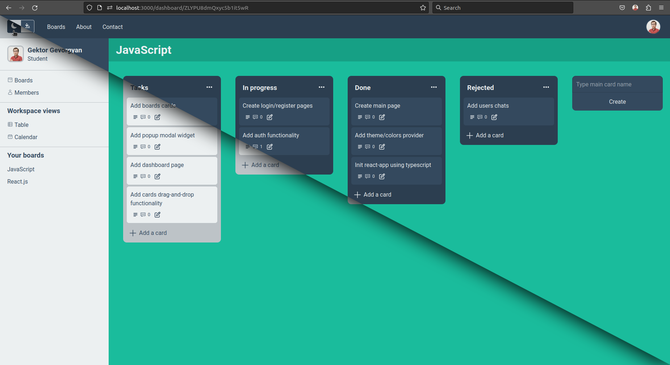Open the React.js board from Your boards
670x365 pixels.
(x=17, y=181)
